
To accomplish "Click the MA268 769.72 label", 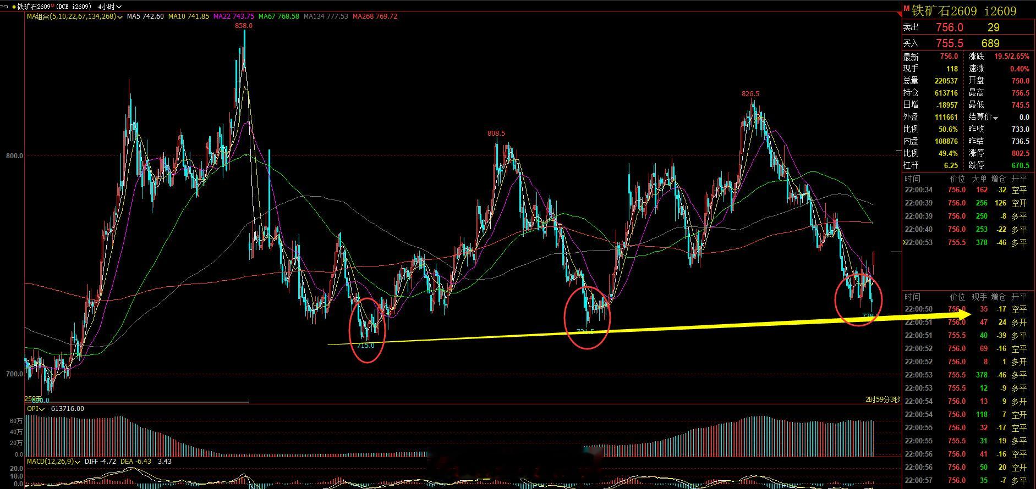I will [375, 16].
